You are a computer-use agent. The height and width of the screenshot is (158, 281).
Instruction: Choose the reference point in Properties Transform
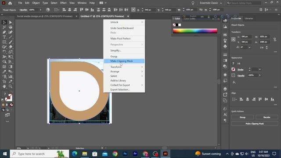233,39
